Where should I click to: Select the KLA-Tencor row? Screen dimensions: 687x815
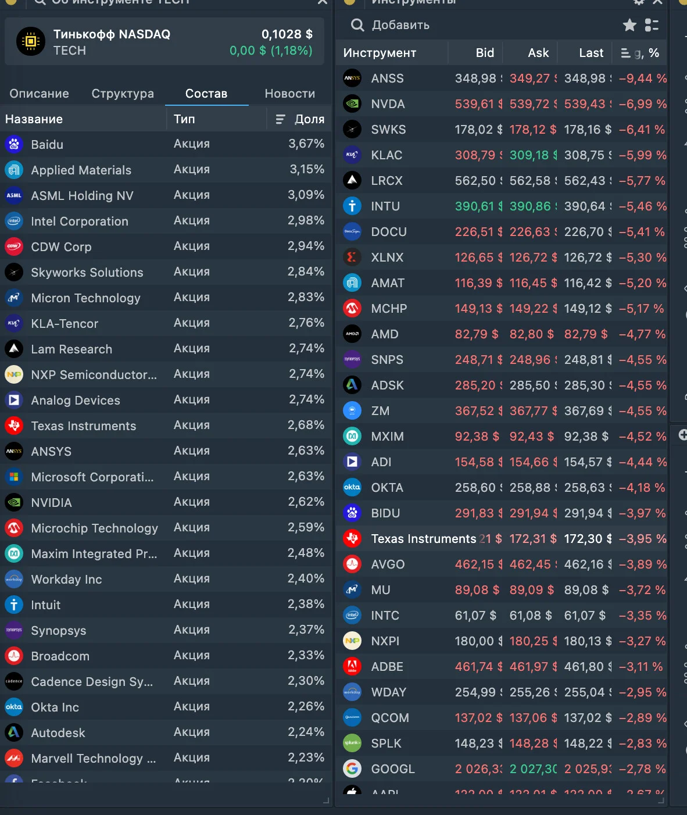pyautogui.click(x=166, y=323)
